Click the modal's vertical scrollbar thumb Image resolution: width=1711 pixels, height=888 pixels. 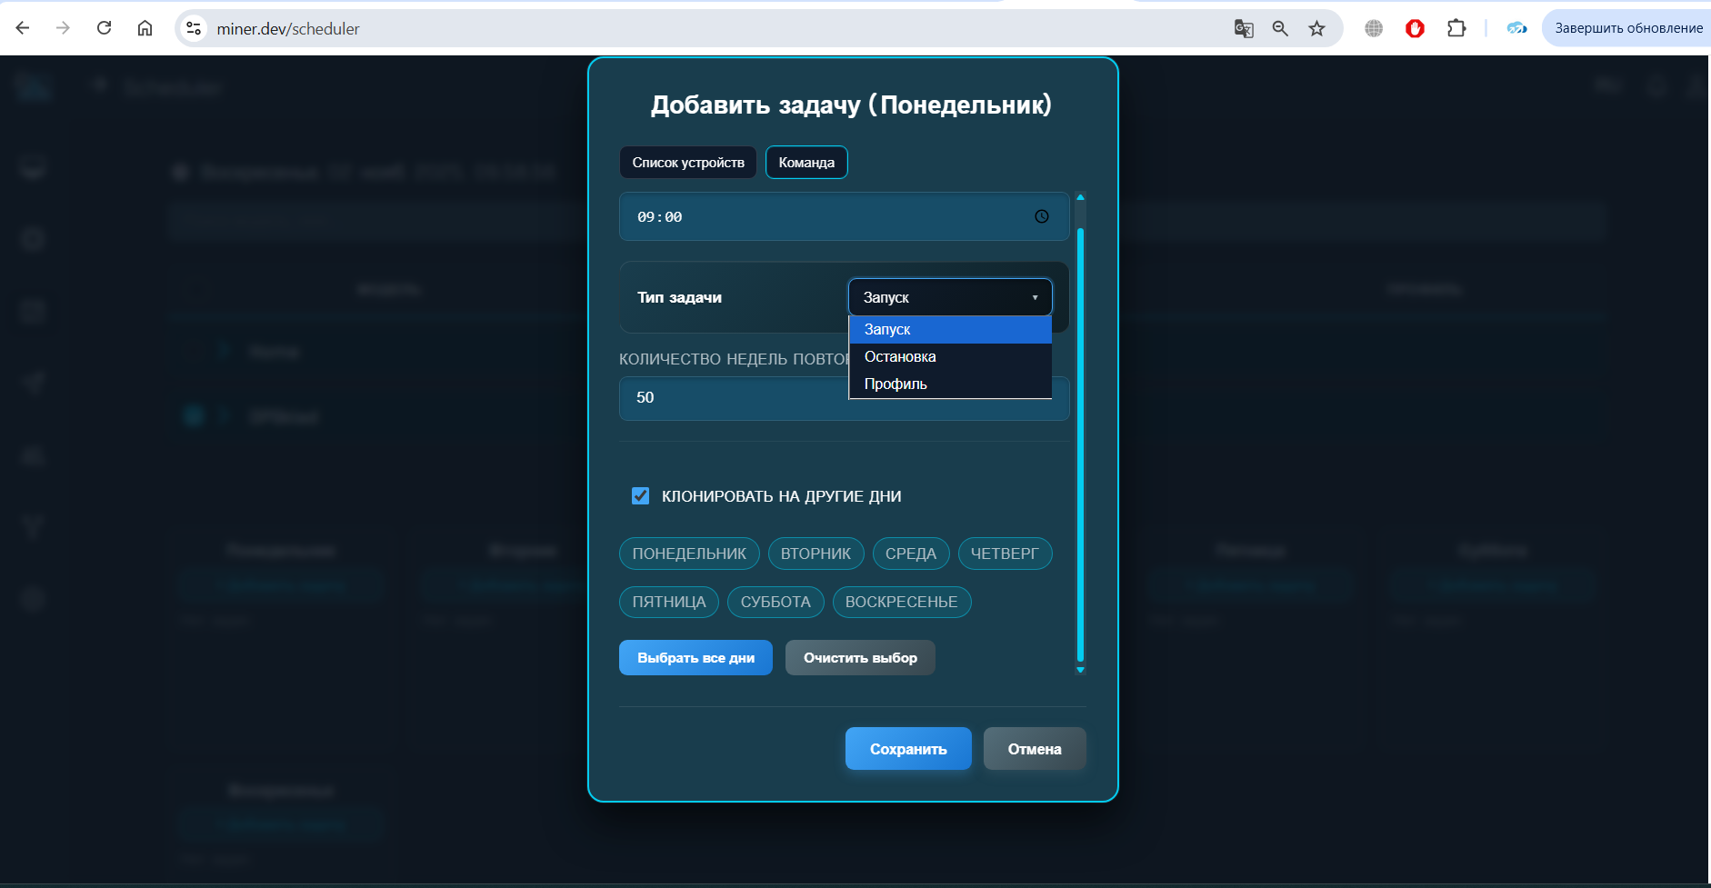(1080, 444)
